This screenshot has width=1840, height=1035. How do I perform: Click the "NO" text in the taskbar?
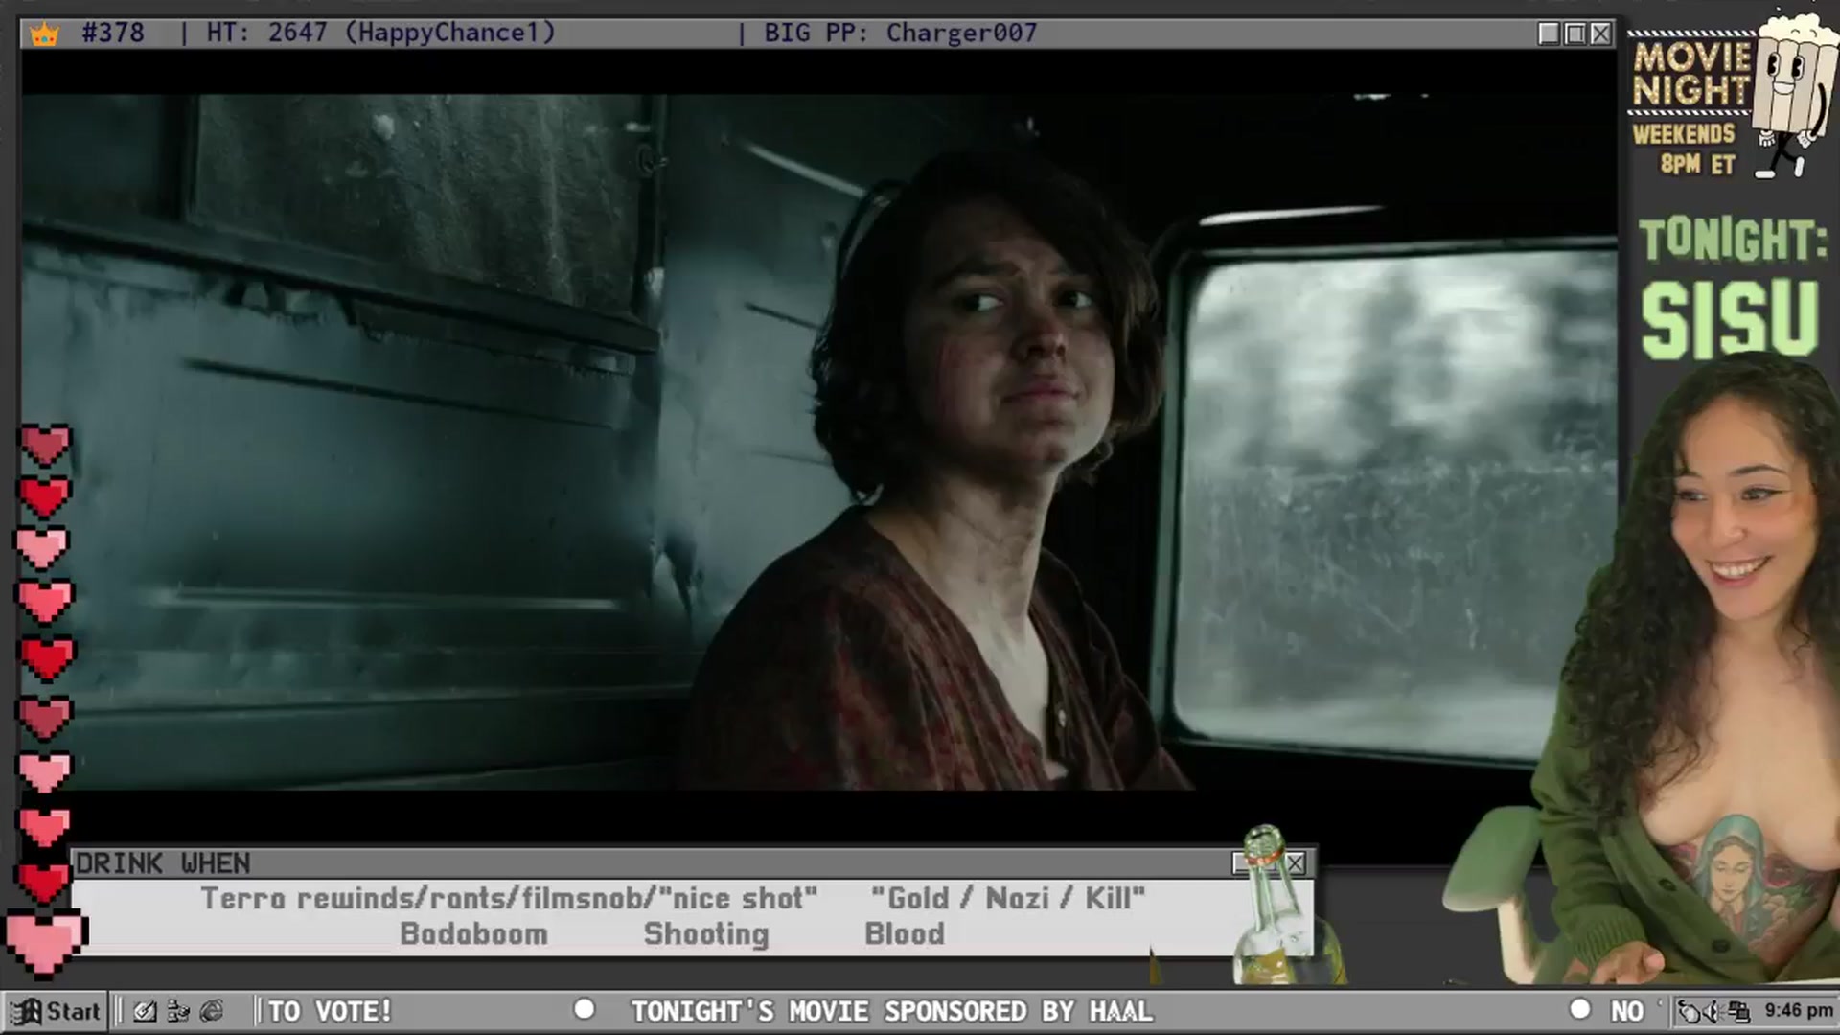point(1627,1011)
